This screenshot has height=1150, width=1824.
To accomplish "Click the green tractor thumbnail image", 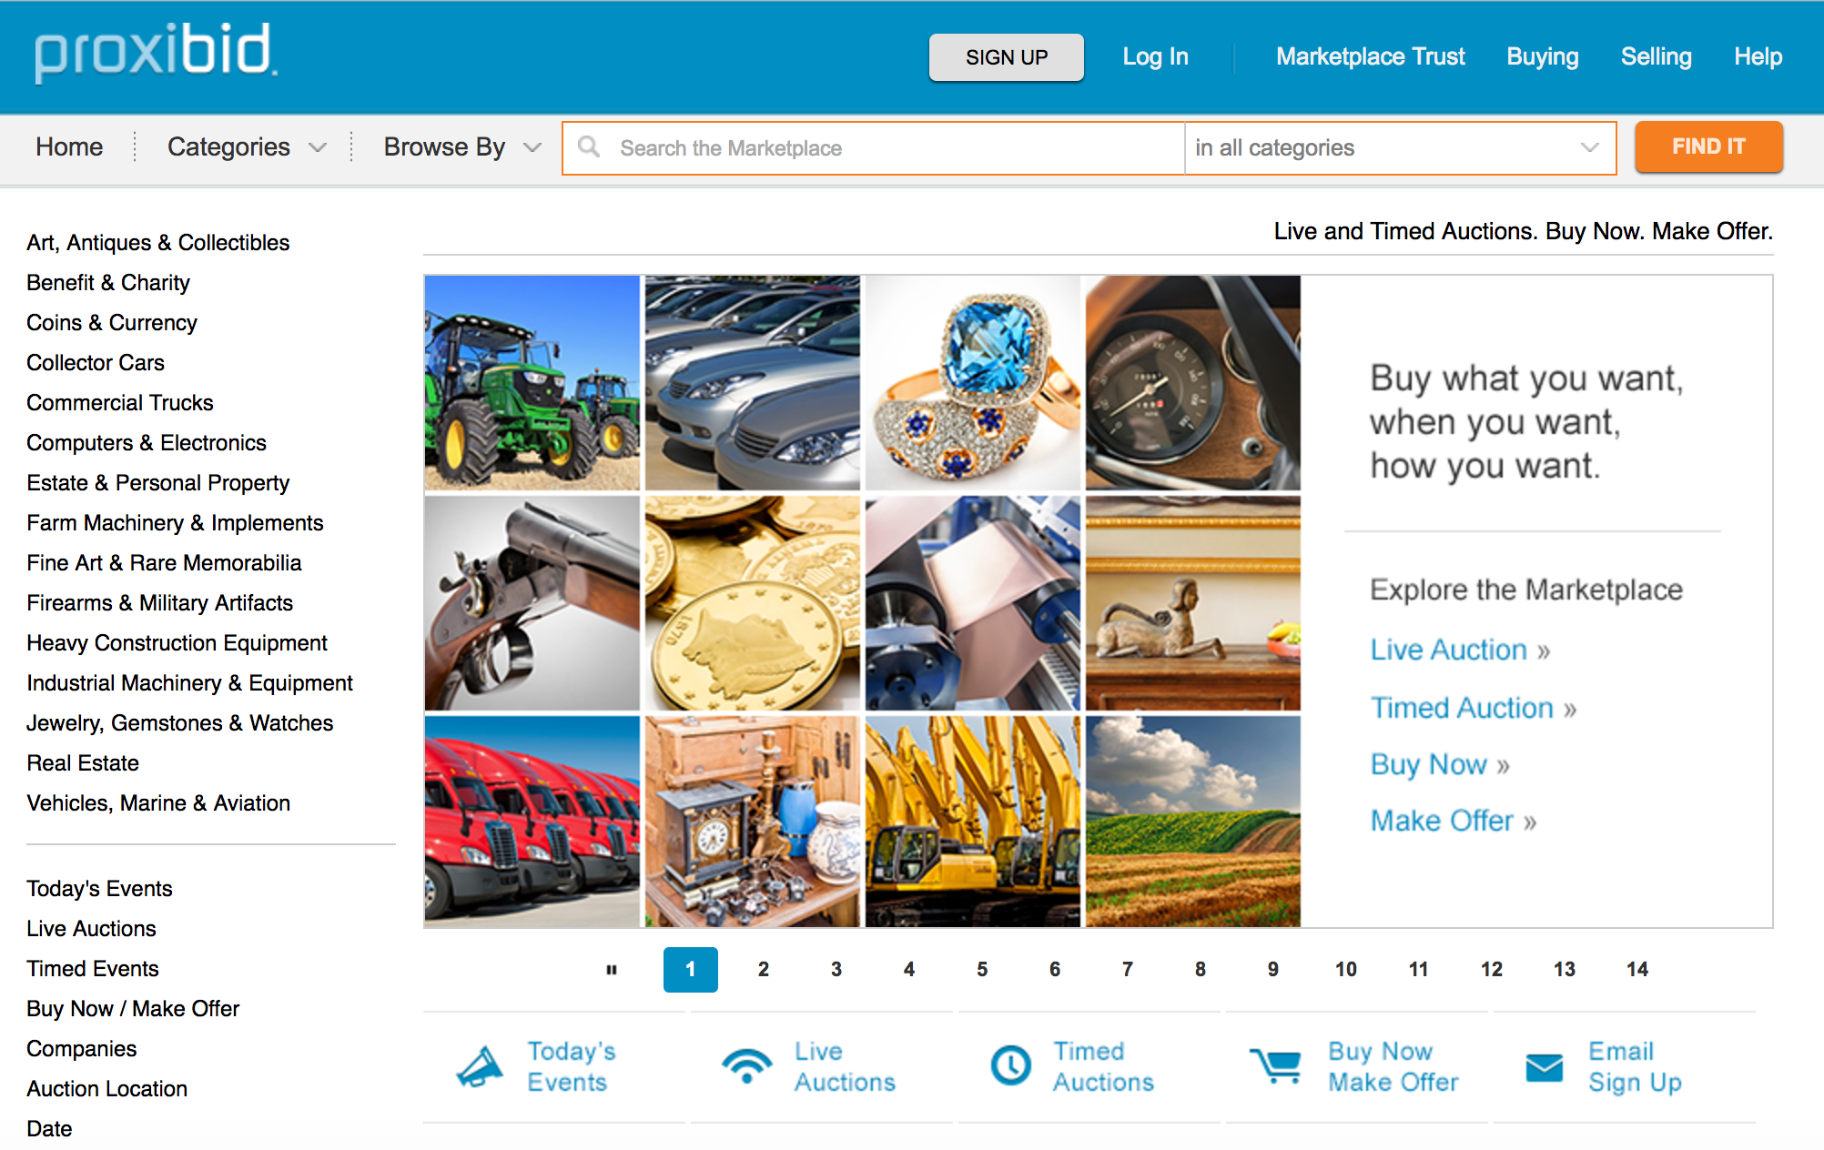I will click(x=532, y=383).
